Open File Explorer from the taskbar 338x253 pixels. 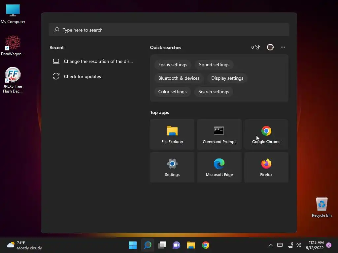[x=191, y=245]
